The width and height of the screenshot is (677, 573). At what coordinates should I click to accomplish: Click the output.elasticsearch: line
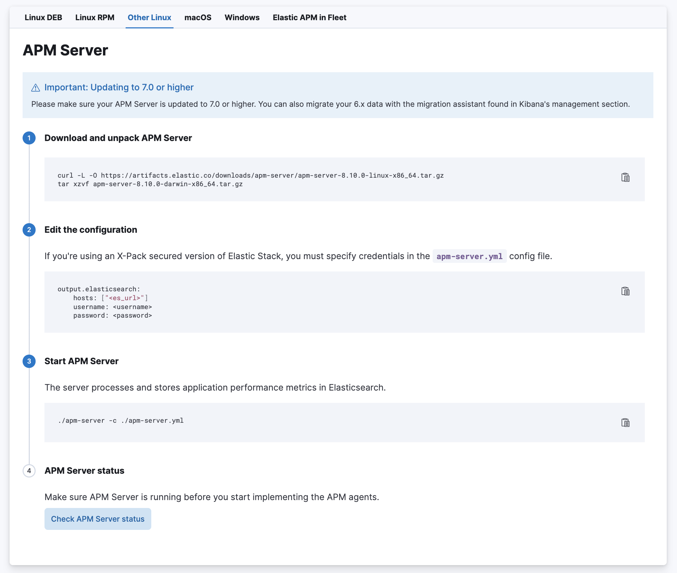[x=99, y=289]
